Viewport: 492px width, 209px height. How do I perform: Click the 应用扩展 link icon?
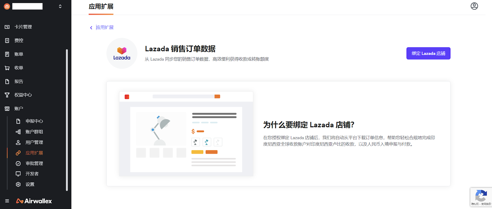click(18, 153)
